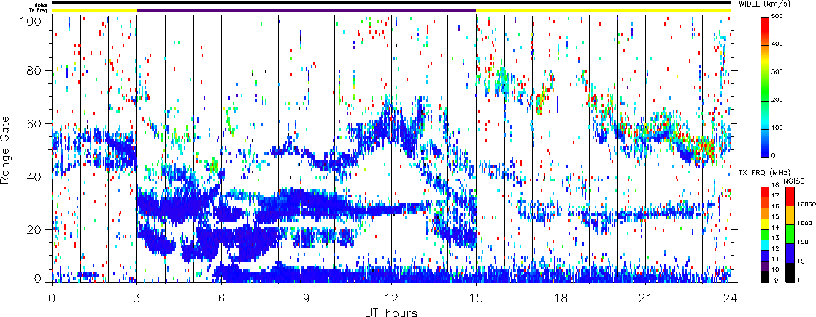
Task: Click the 300 label on width colorbar
Action: (779, 73)
